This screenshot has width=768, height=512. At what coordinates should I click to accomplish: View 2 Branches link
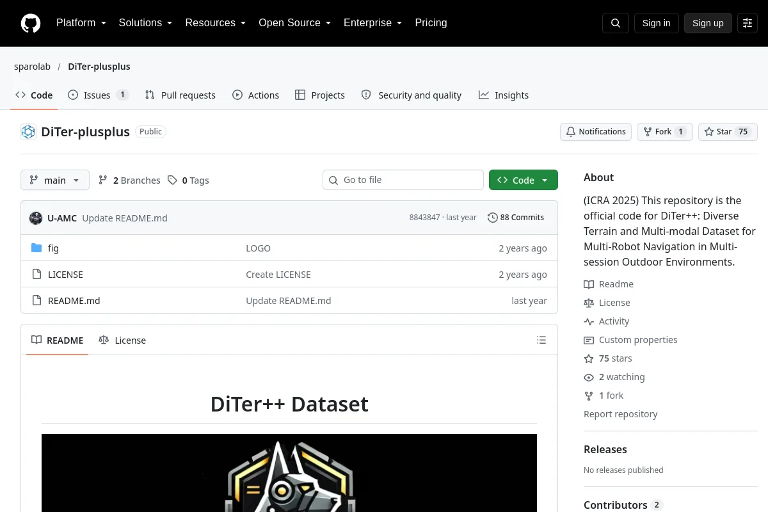[x=129, y=180]
